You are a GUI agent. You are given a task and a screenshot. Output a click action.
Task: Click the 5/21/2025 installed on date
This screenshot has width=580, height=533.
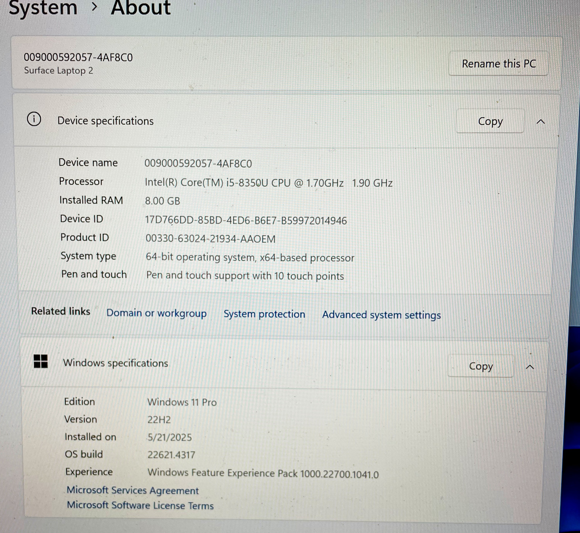click(x=169, y=437)
